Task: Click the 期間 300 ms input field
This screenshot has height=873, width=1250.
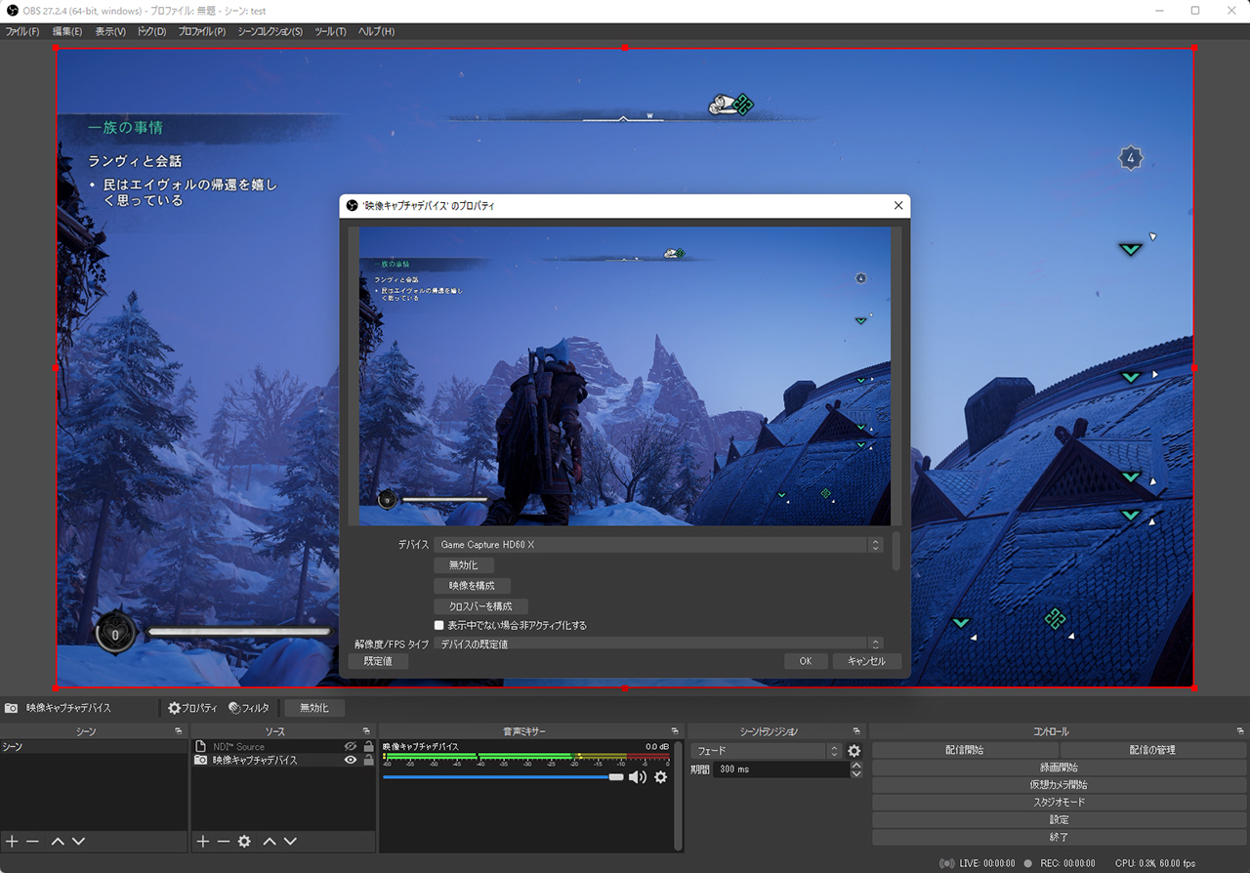Action: 781,769
